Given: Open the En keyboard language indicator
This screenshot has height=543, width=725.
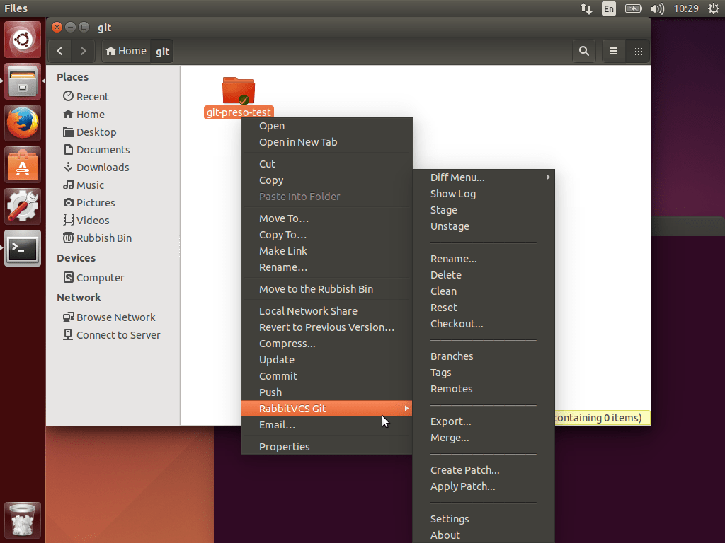Looking at the screenshot, I should (x=608, y=8).
